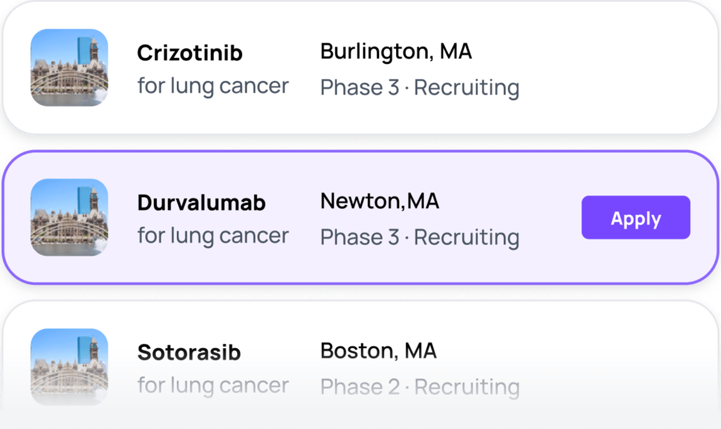Open the Durvalumab trial title

tap(201, 203)
